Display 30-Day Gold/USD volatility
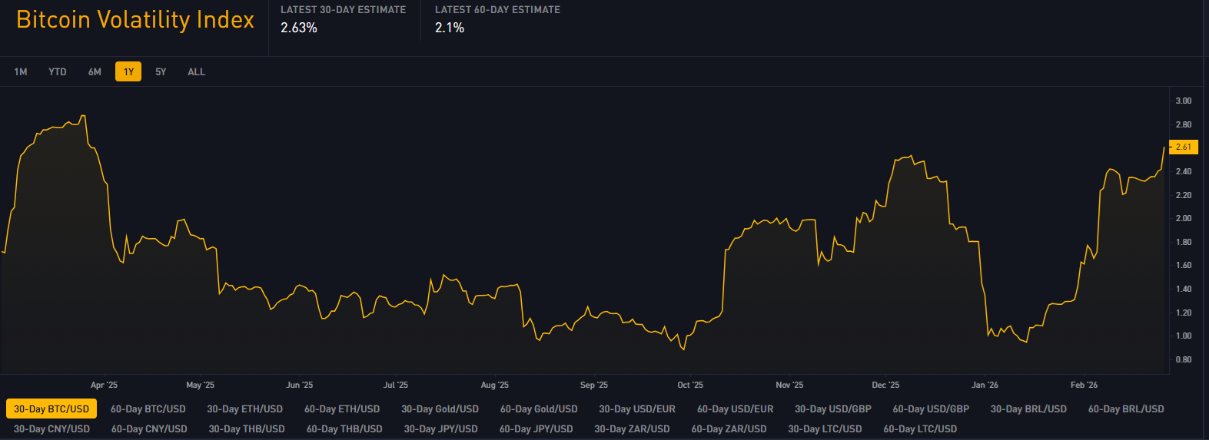 440,409
